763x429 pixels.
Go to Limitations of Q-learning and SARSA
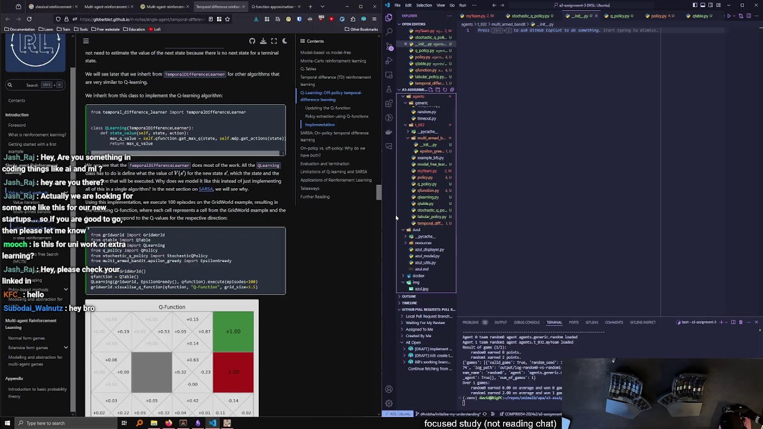point(334,172)
